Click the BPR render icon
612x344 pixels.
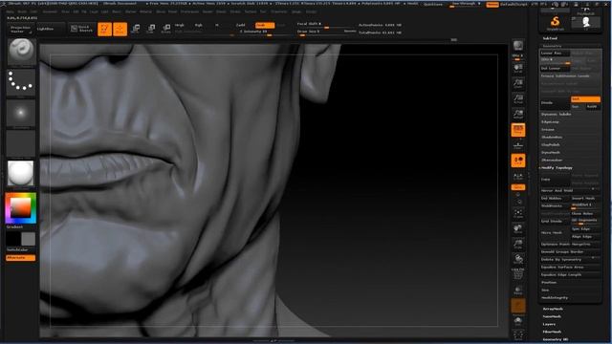coord(518,46)
